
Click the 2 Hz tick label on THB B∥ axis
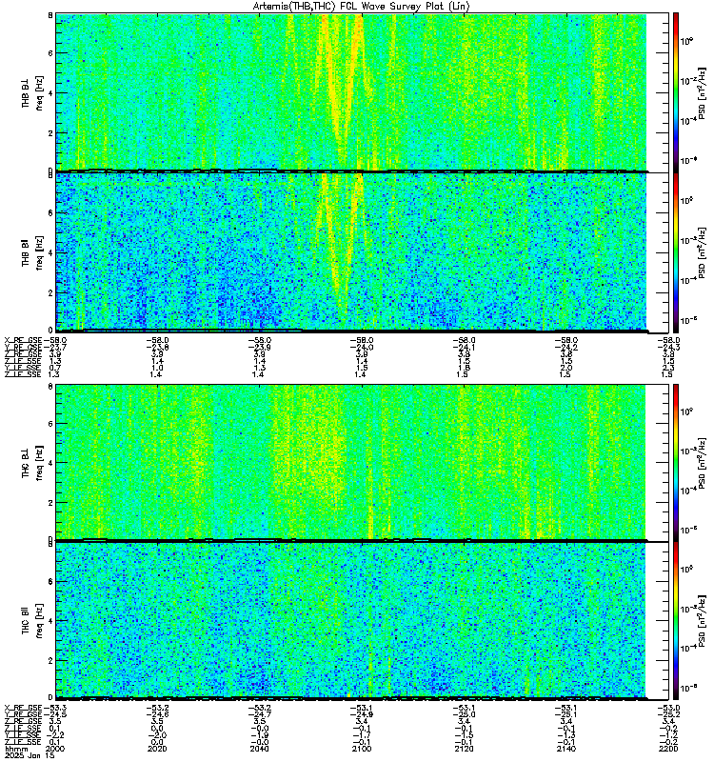click(50, 292)
